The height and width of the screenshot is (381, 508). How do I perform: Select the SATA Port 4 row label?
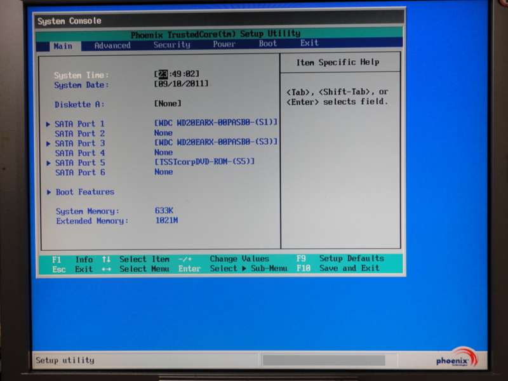[x=80, y=153]
